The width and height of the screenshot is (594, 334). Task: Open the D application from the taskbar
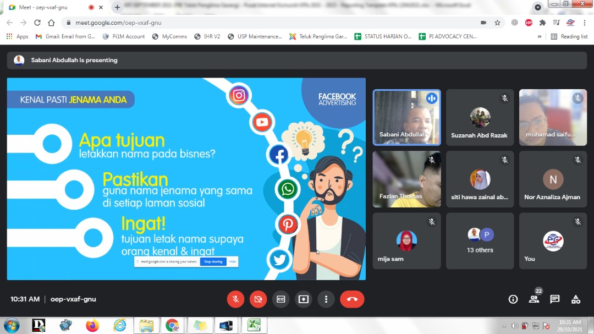coord(38,326)
